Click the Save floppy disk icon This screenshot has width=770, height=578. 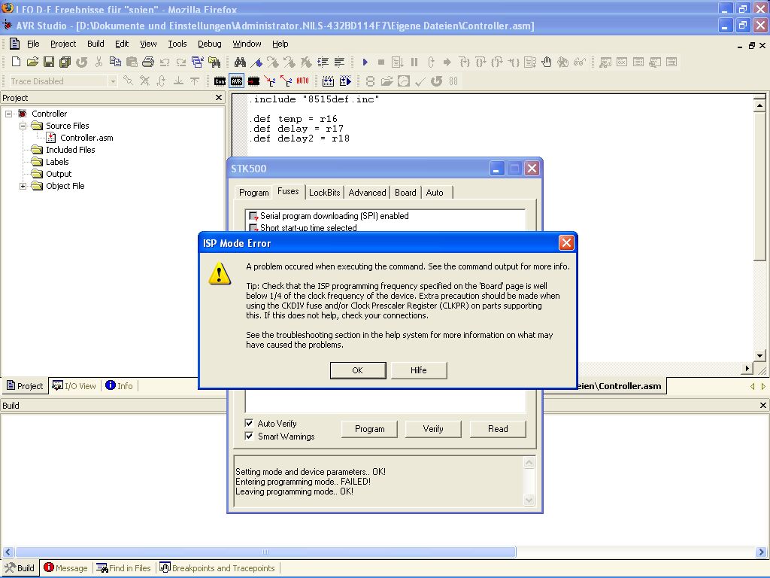tap(49, 62)
